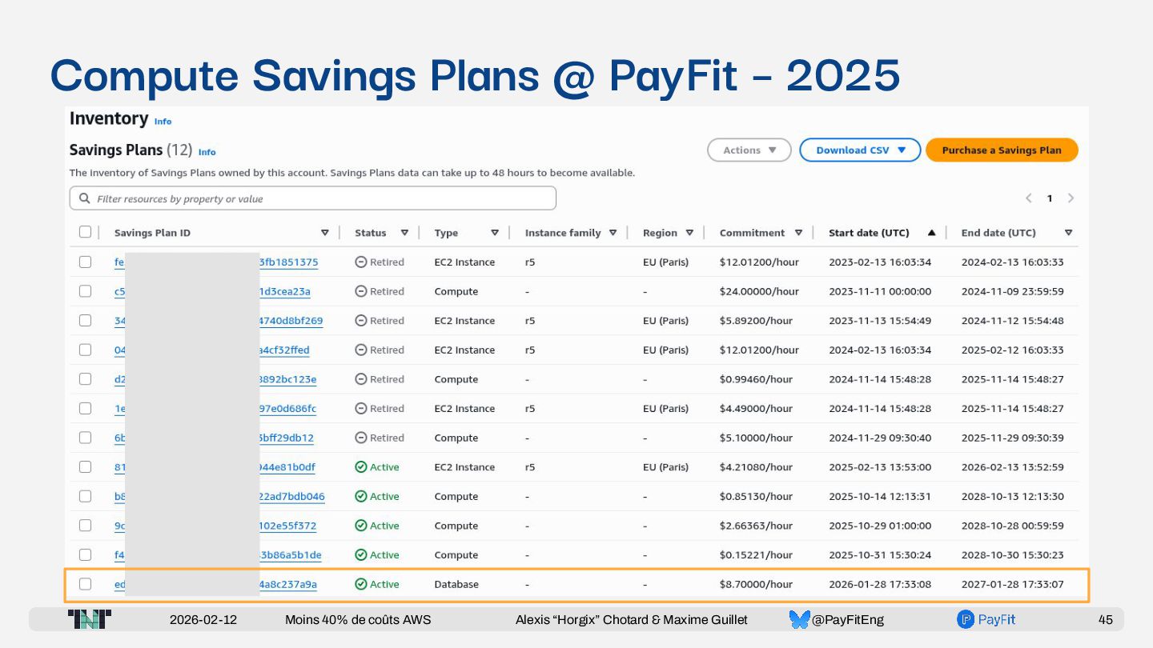Open the Download CSV dropdown
Screen dimensions: 1153x648
[x=860, y=150]
